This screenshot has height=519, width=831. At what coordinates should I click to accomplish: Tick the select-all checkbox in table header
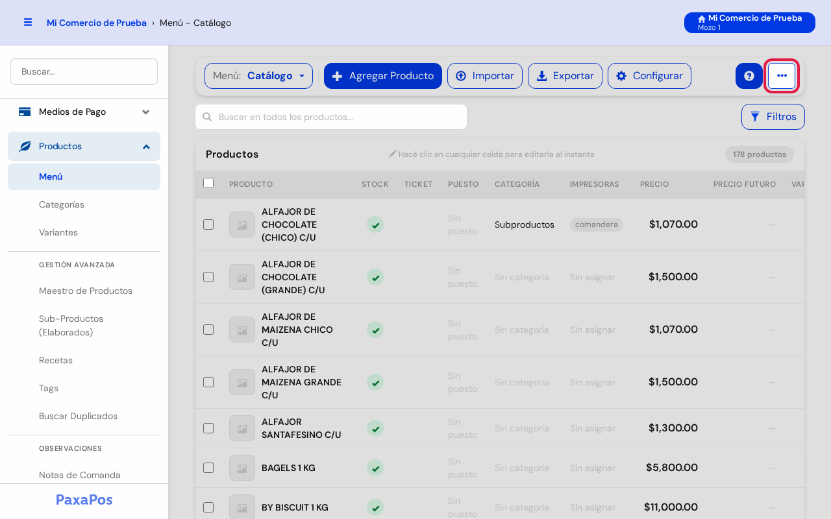point(208,183)
